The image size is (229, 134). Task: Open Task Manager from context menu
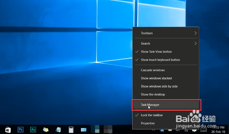pos(166,105)
